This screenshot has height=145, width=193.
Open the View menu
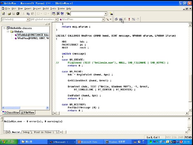tap(20, 8)
